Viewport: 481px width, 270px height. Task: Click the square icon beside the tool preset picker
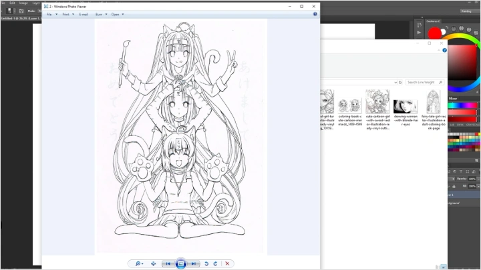21,11
